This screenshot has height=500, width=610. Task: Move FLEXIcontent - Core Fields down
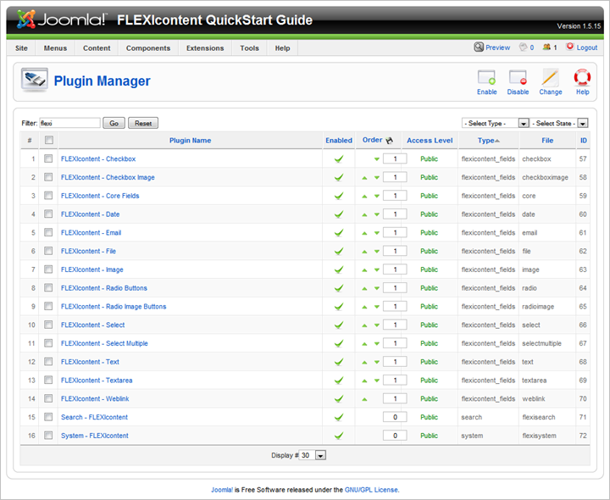click(376, 196)
